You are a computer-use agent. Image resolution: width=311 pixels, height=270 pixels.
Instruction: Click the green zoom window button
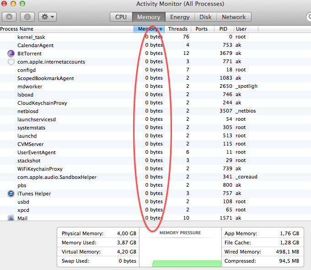tap(22, 4)
